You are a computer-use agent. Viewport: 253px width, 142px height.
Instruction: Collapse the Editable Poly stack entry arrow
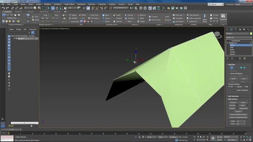pos(227,43)
